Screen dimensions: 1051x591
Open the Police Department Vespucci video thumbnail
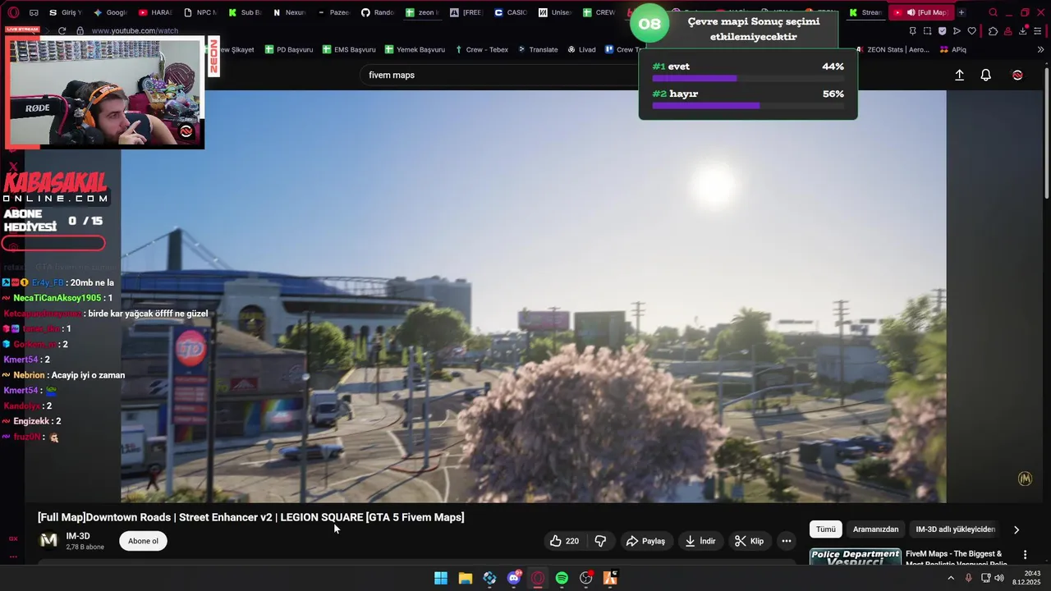coord(855,557)
